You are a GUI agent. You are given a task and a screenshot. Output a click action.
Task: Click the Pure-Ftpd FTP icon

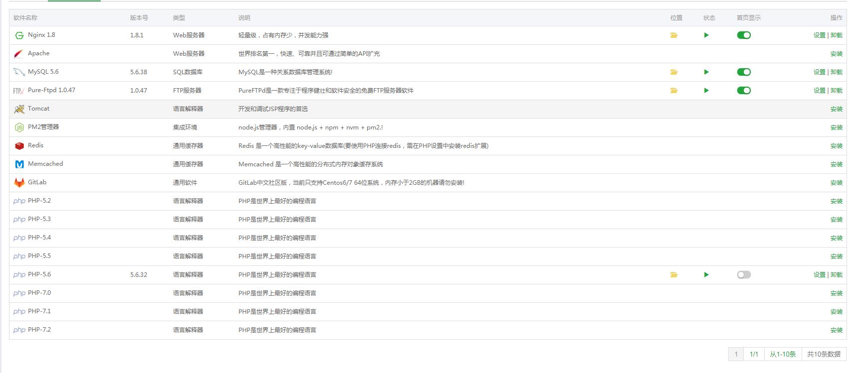[19, 91]
